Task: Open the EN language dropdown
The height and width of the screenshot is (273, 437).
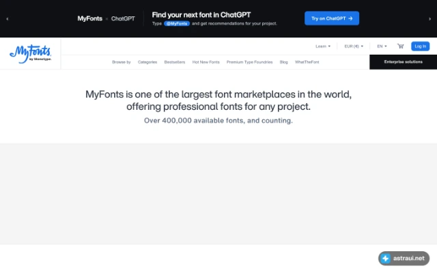Action: coord(382,46)
